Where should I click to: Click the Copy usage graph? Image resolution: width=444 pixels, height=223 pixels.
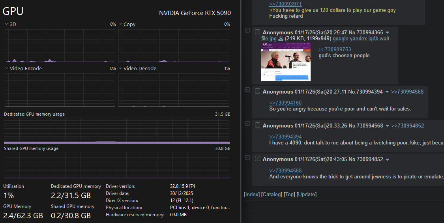click(174, 45)
